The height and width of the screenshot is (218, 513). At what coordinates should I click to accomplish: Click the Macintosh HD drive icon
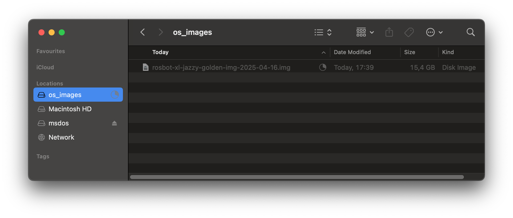coord(41,109)
